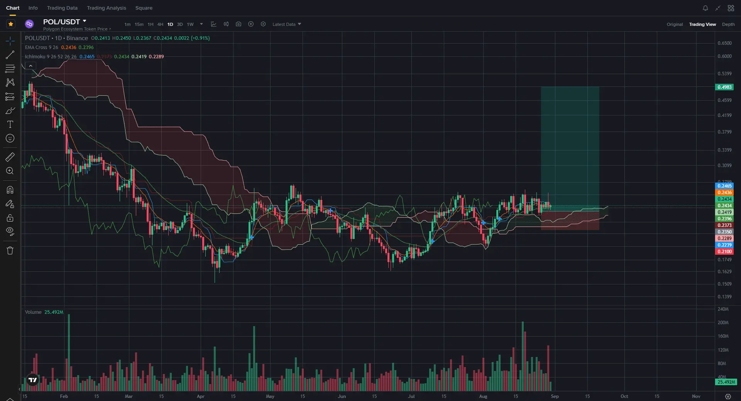Click the TradingView logo badge
This screenshot has height=401, width=741.
click(33, 380)
